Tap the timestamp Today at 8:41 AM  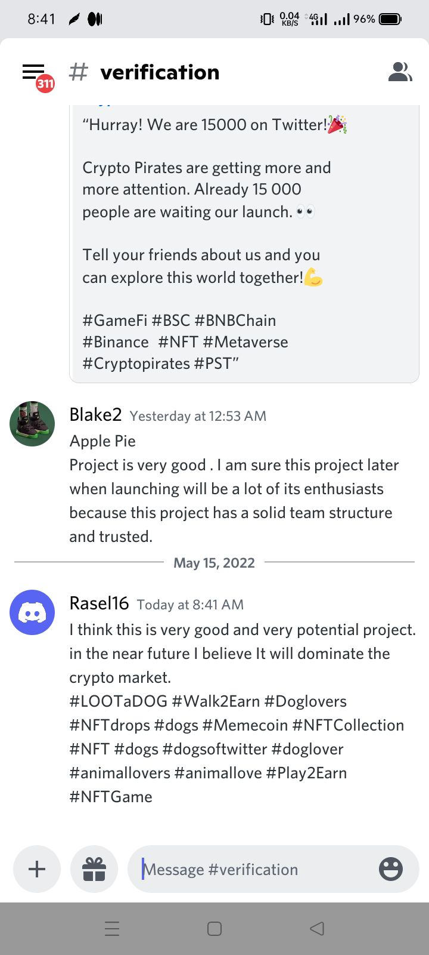tap(190, 605)
